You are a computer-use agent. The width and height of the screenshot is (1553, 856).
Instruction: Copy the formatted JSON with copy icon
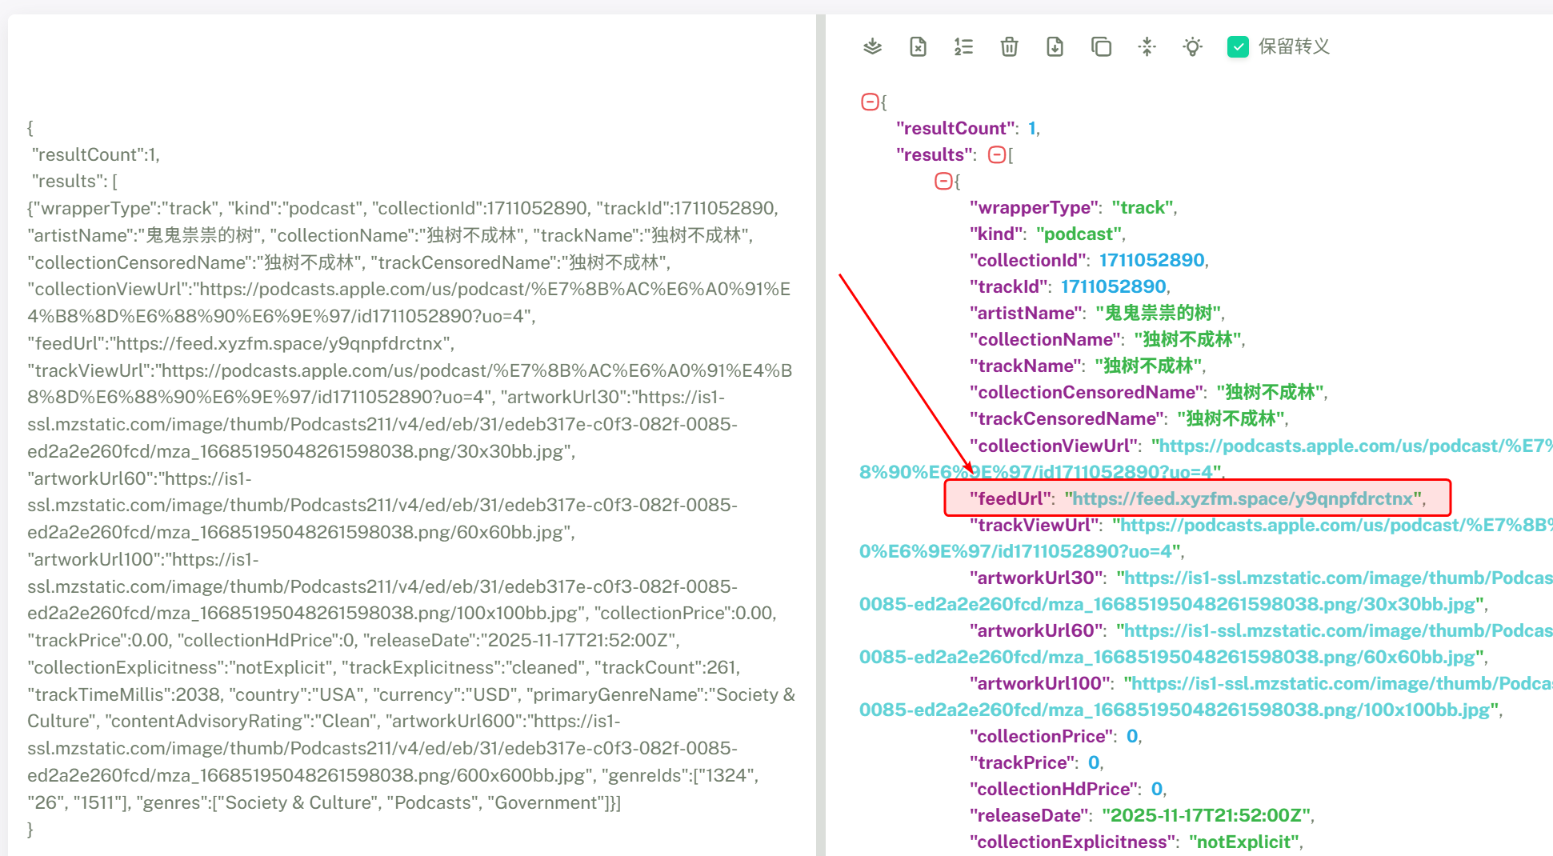1101,46
